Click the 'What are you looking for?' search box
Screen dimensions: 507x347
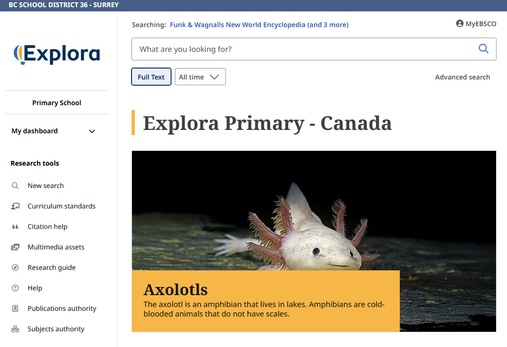point(314,49)
